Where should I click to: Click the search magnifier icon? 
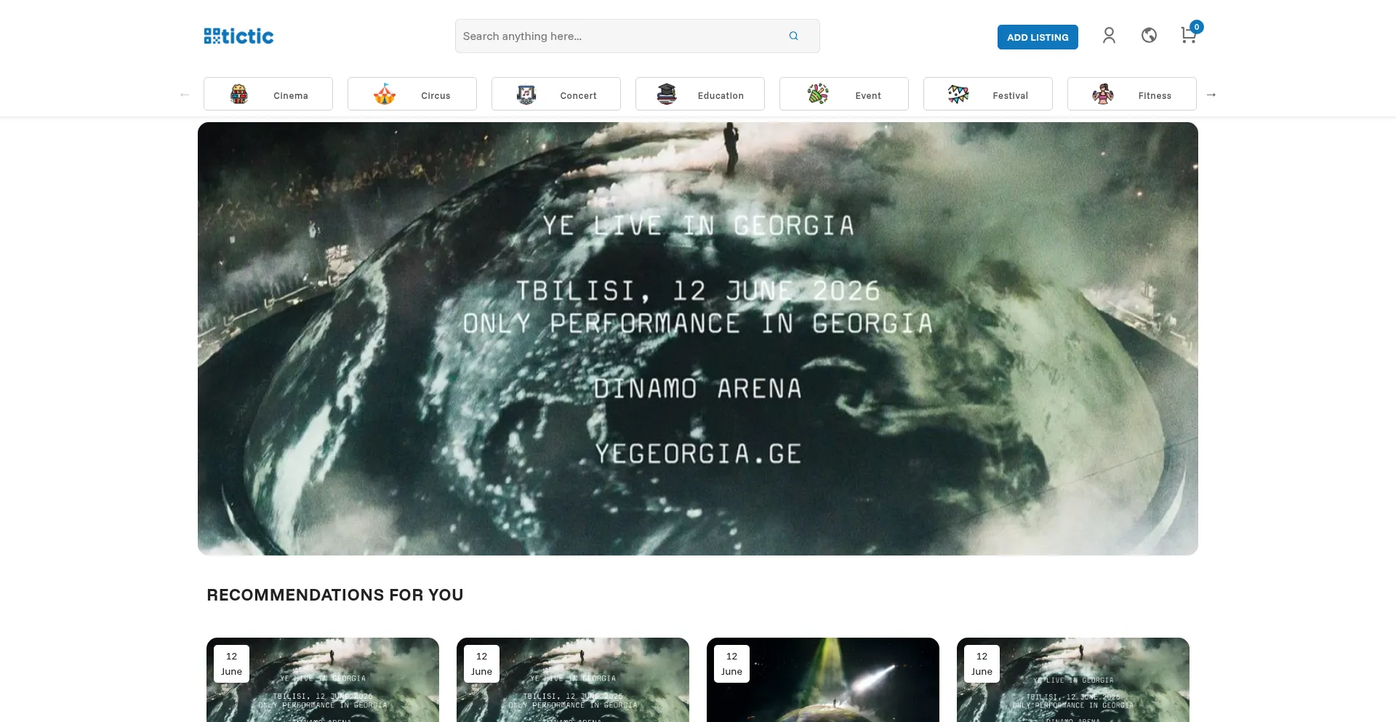point(794,36)
